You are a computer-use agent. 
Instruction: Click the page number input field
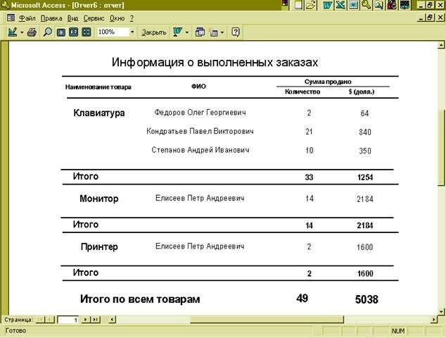(68, 320)
